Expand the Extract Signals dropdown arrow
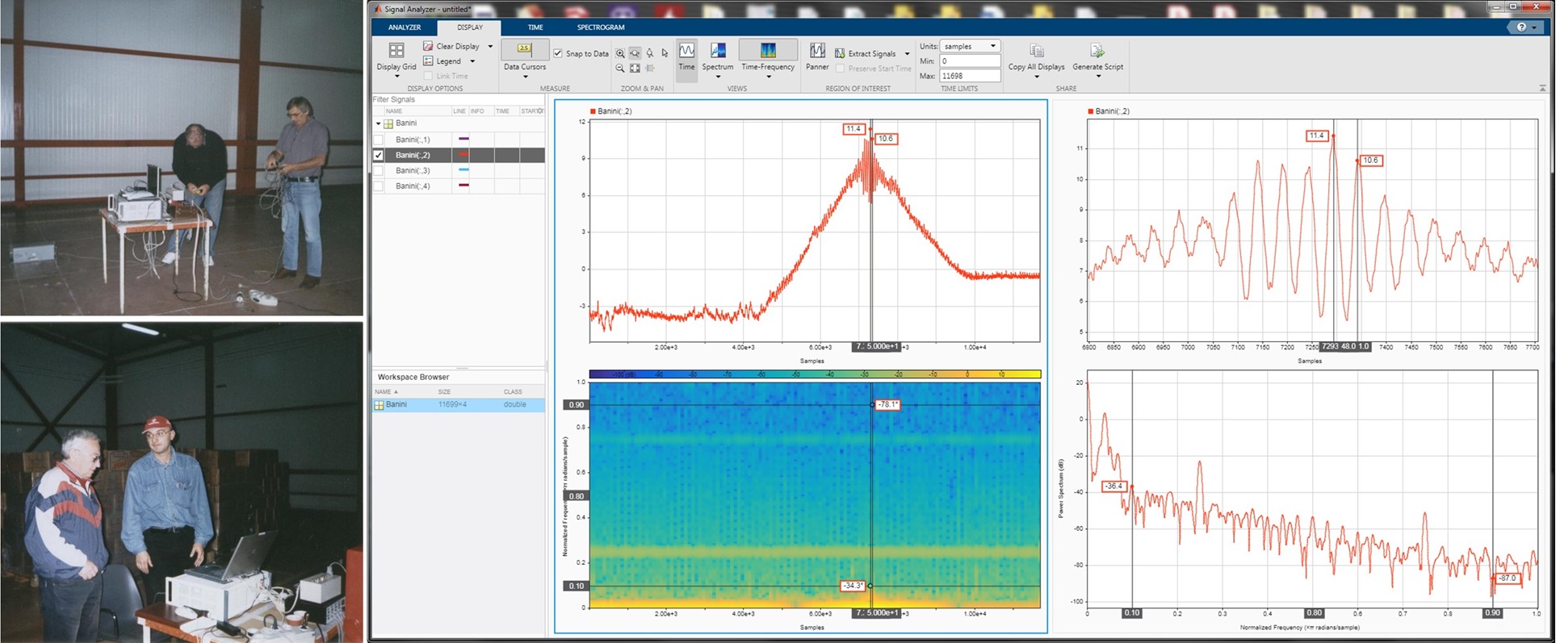 pyautogui.click(x=907, y=54)
